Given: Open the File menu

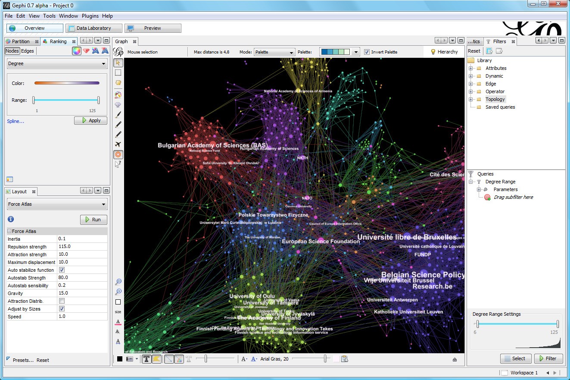Looking at the screenshot, I should tap(9, 16).
